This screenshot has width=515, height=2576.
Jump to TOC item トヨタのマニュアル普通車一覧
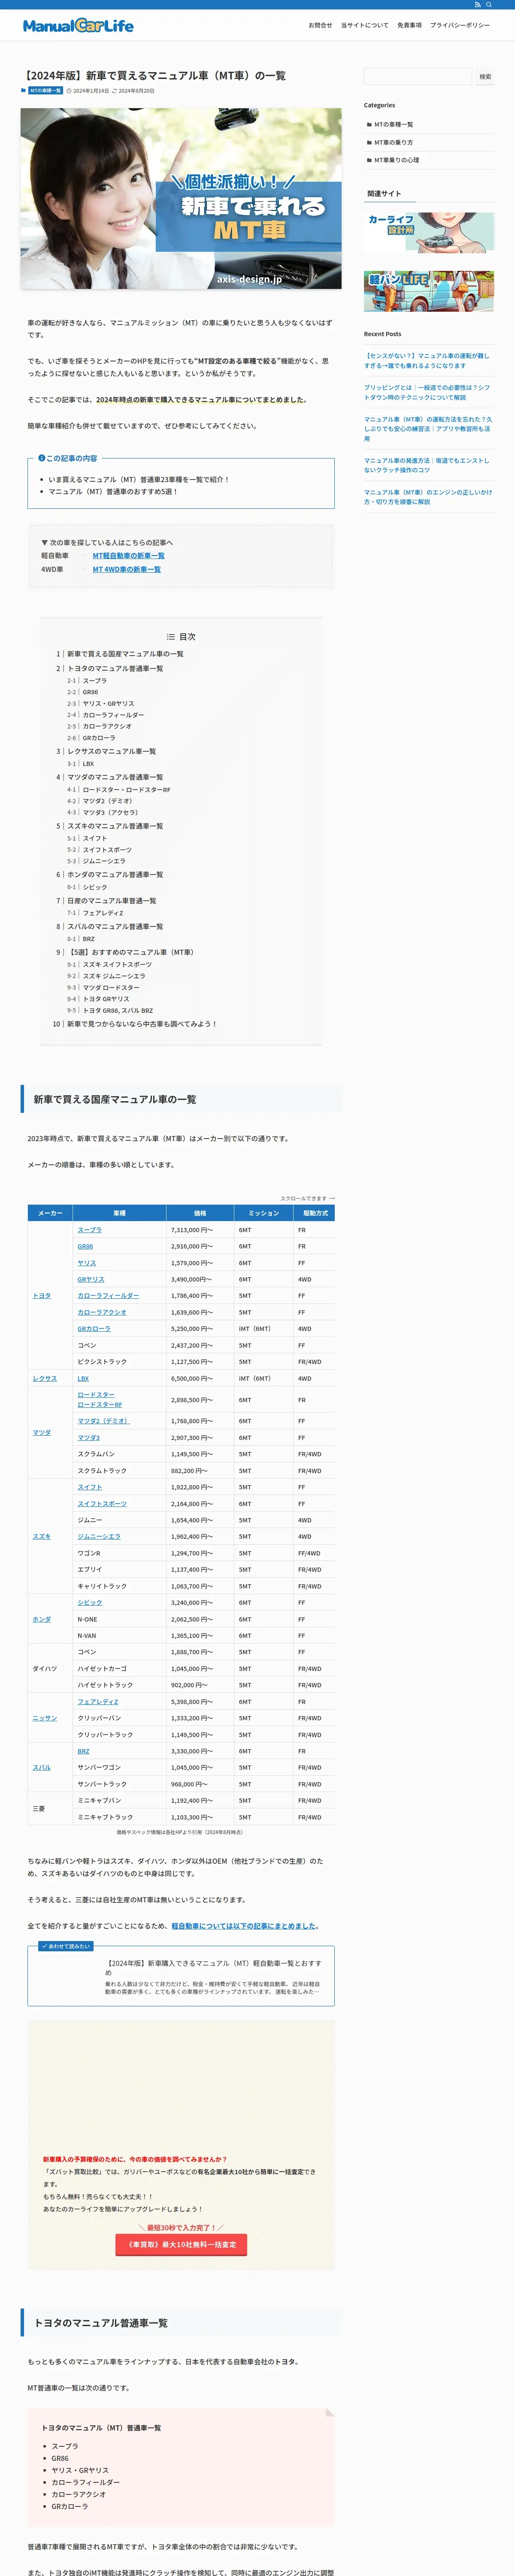click(x=115, y=668)
